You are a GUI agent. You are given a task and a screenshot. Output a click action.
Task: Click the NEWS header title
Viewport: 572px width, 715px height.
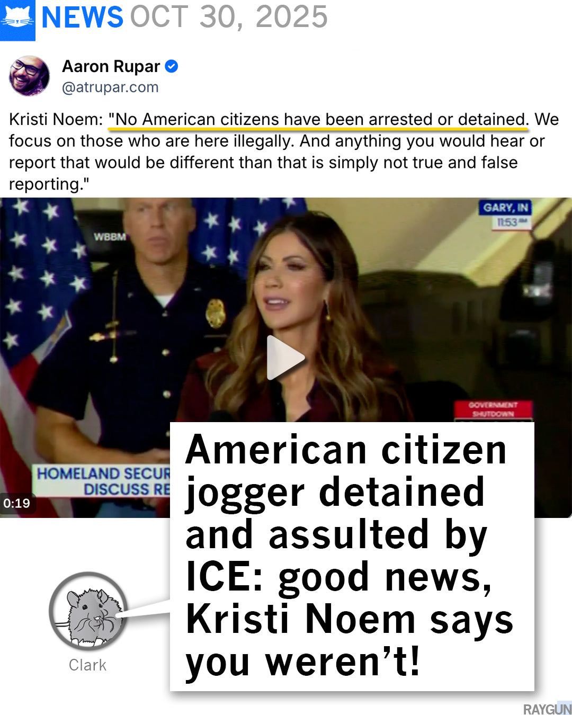click(x=82, y=17)
